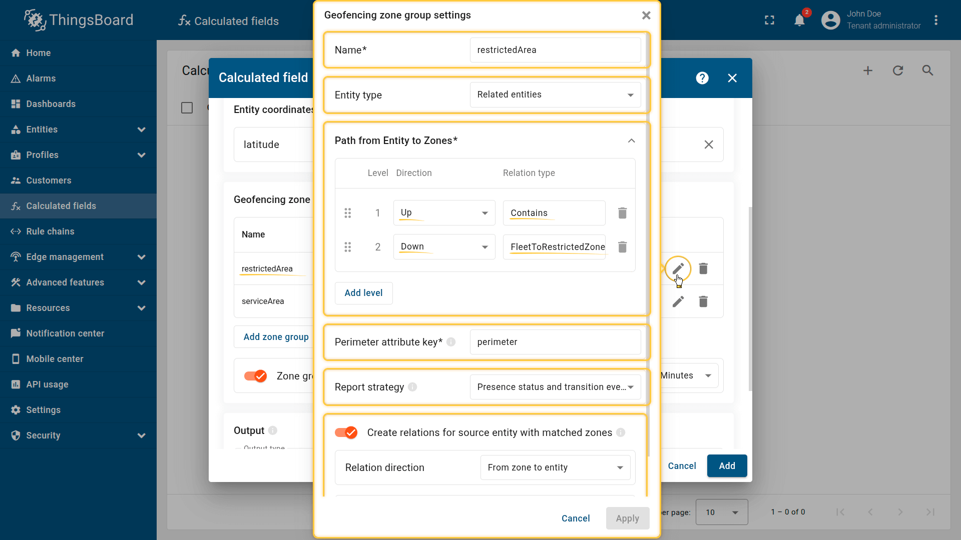
Task: Toggle the Zone group refresh switch
Action: click(255, 376)
